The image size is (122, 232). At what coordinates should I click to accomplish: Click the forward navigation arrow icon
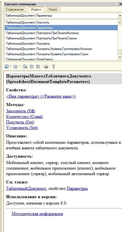(15, 67)
